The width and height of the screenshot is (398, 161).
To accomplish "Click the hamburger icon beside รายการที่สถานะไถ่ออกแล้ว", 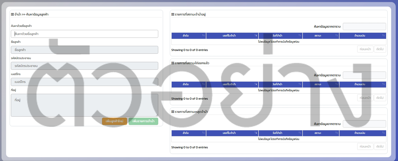I will click(x=173, y=63).
